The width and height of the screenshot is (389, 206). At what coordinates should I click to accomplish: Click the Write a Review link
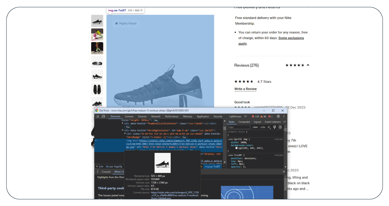pyautogui.click(x=245, y=89)
